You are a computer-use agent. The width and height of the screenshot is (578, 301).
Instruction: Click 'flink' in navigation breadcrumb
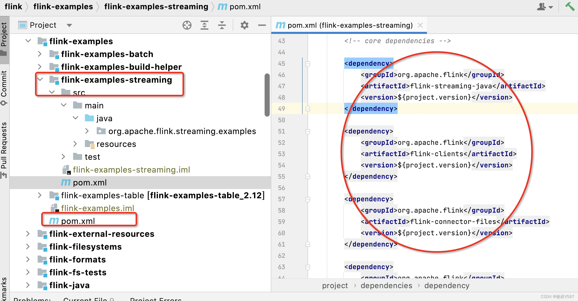tap(13, 6)
